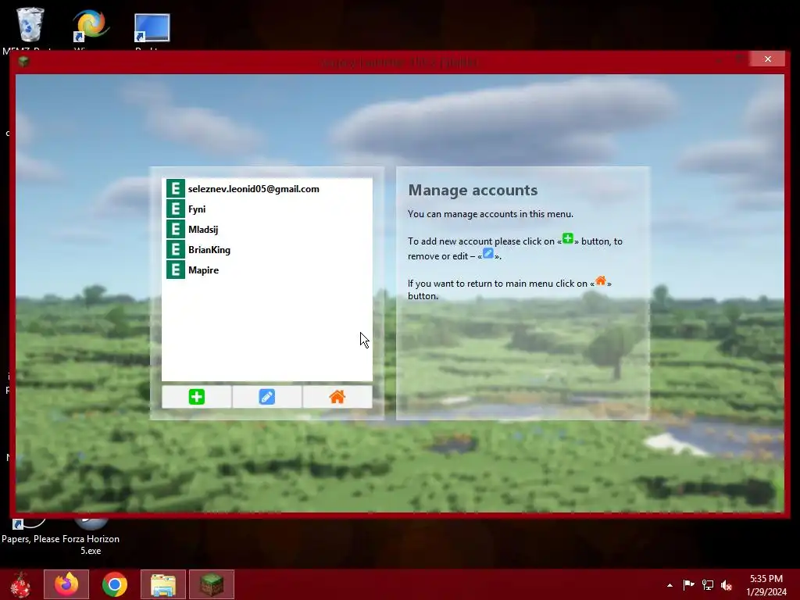Select the Fyni account
Screen dimensions: 800x600
(x=267, y=209)
